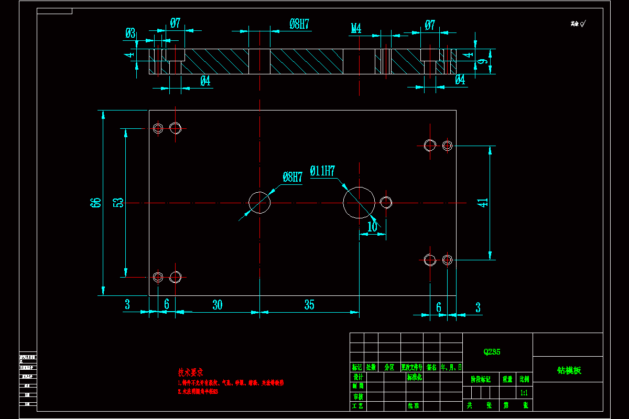Click the 其余 surface finish note
This screenshot has height=419, width=629.
578,24
